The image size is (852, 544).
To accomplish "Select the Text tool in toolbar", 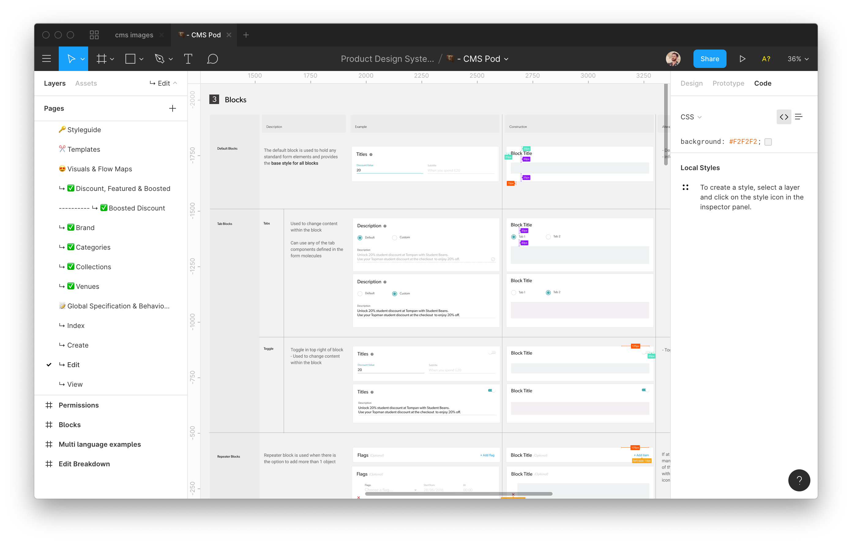I will [x=188, y=59].
